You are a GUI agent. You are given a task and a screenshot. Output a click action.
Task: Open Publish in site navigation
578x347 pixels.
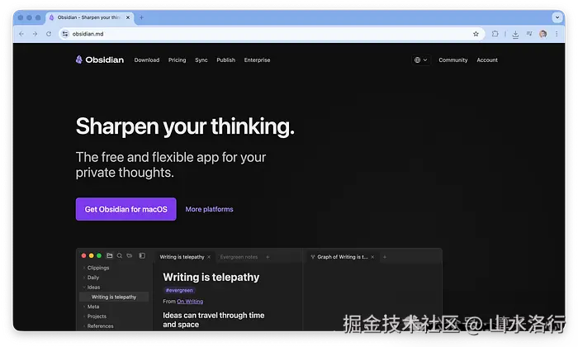coord(226,59)
